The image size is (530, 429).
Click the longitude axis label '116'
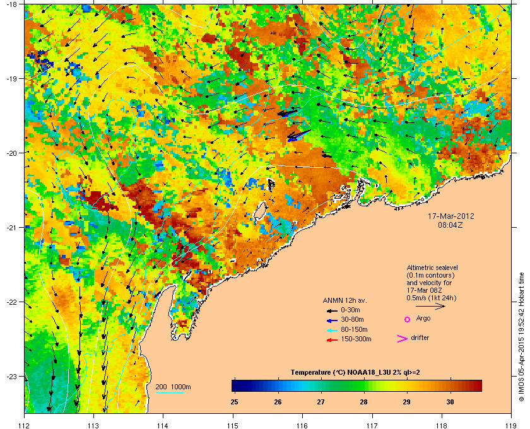(302, 425)
